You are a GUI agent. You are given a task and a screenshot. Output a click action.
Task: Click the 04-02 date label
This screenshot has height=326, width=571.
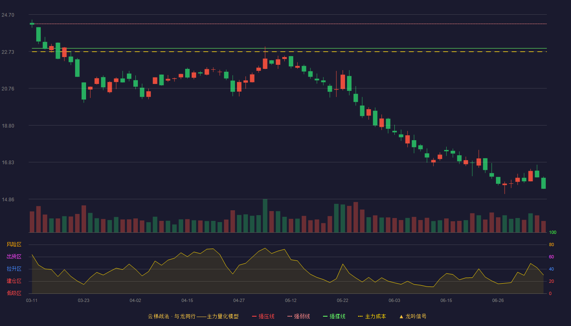135,300
